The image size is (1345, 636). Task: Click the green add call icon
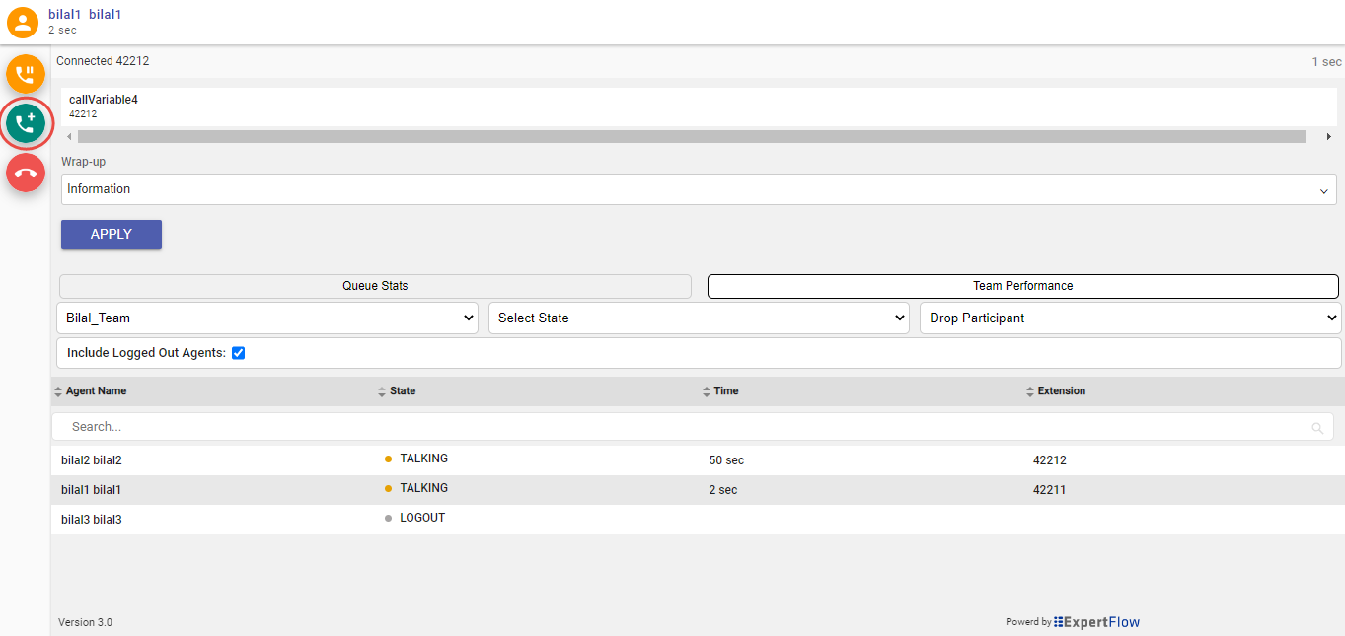26,124
